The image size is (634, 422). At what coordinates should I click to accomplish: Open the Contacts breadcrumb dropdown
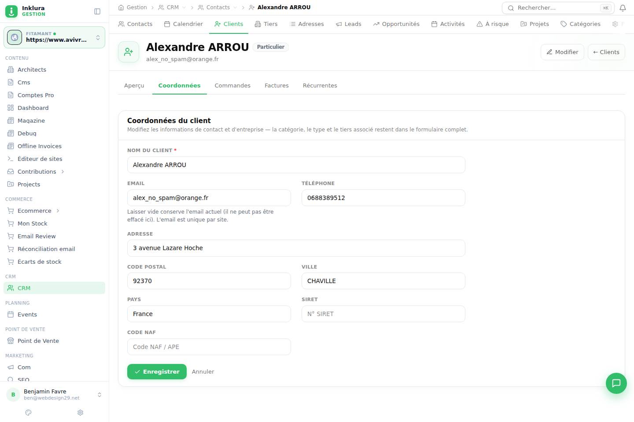pyautogui.click(x=235, y=7)
